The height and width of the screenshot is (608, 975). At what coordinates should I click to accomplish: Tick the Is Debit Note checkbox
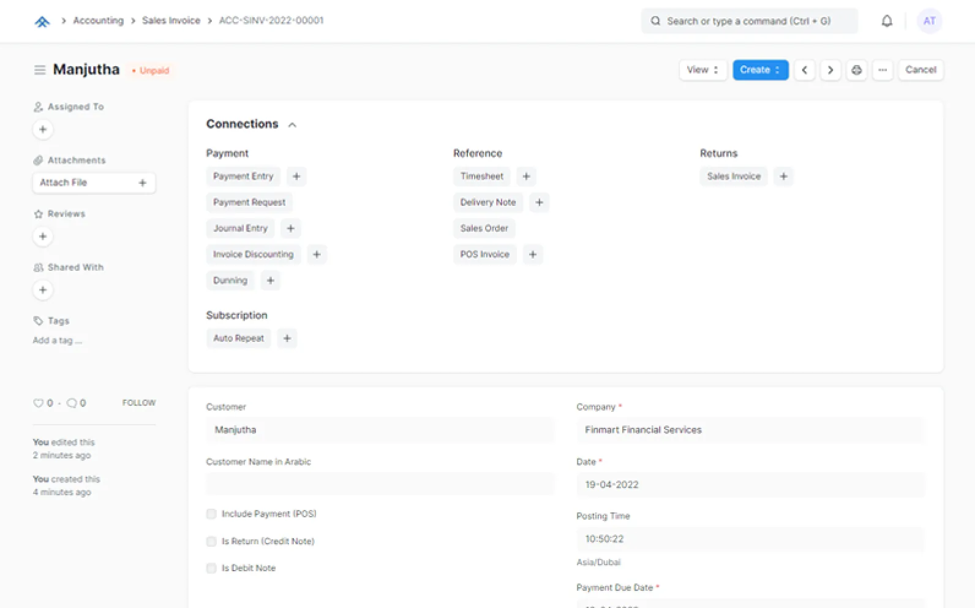click(211, 568)
